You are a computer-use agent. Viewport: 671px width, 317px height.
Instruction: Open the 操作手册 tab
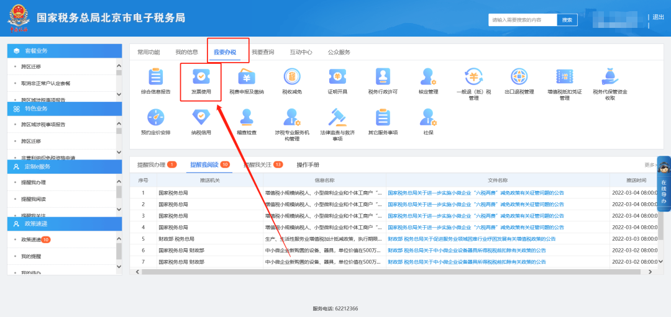tap(308, 164)
